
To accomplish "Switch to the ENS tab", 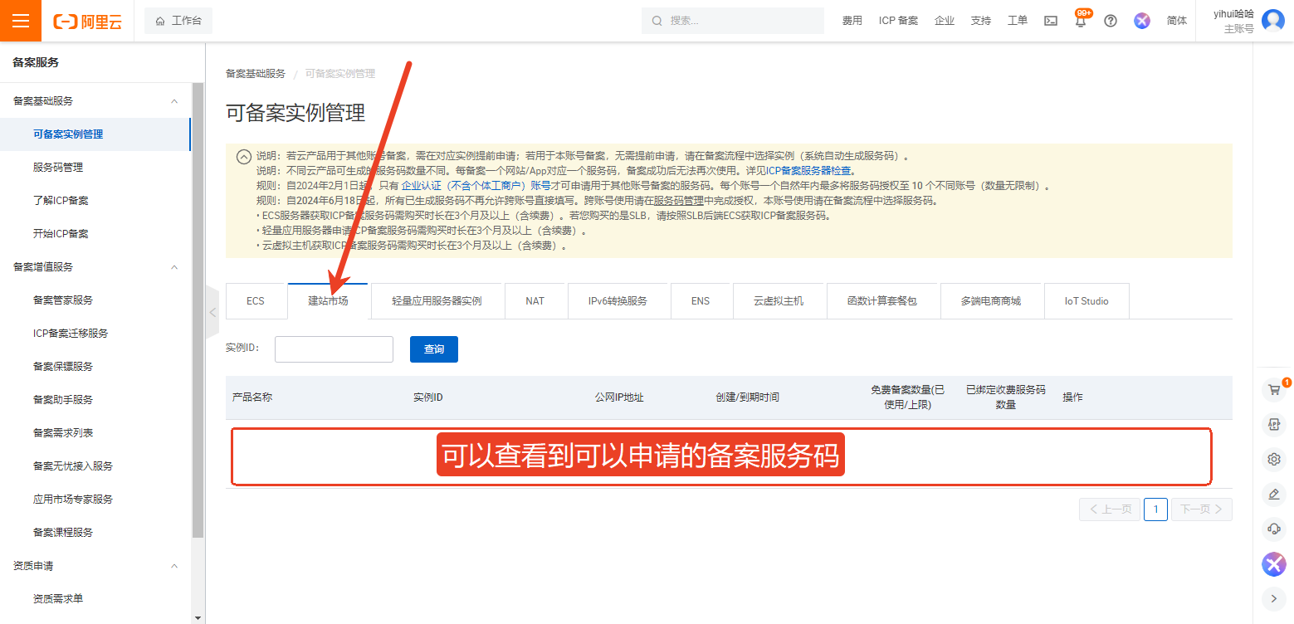I will (701, 301).
